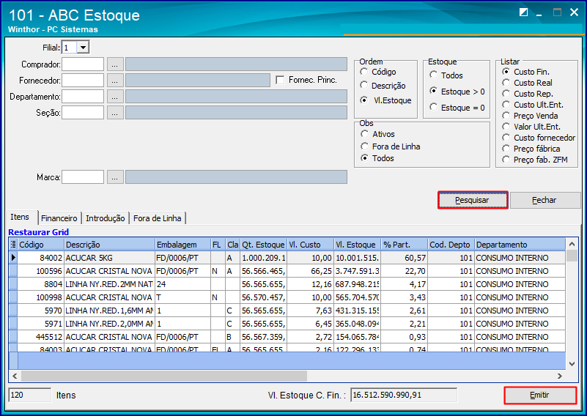Select Valor Ult.Ent. listing option

506,127
